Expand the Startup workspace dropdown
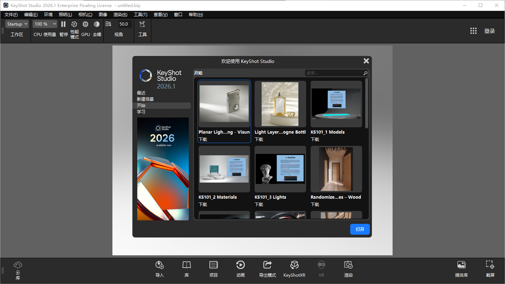505x284 pixels. click(x=17, y=24)
